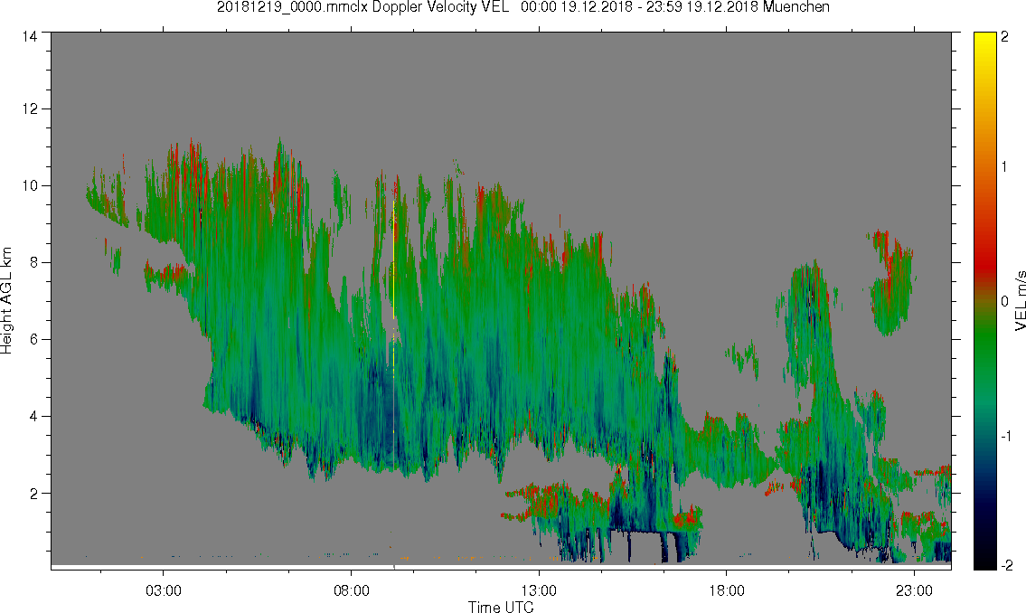
Task: Click the 12 km height tick label
Action: (30, 108)
